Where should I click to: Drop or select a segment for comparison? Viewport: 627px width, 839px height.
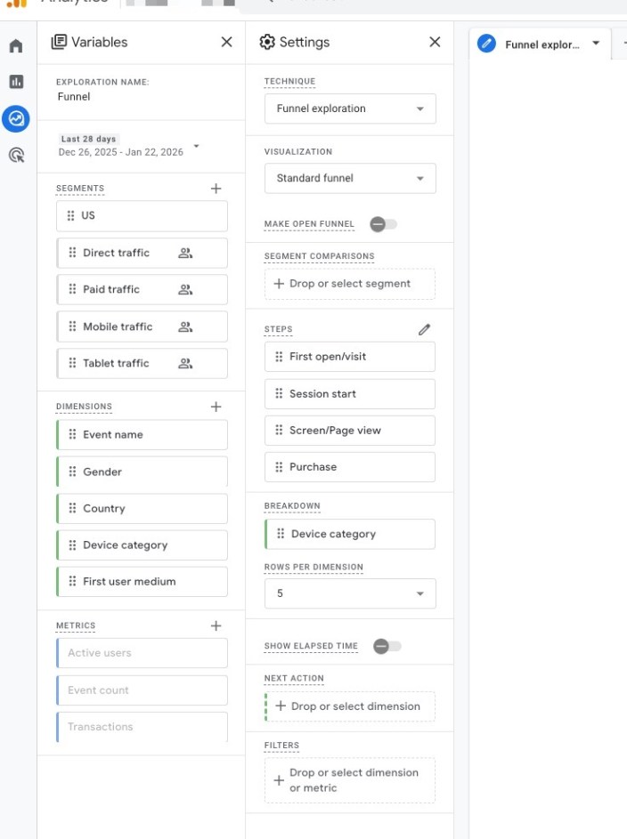(350, 284)
